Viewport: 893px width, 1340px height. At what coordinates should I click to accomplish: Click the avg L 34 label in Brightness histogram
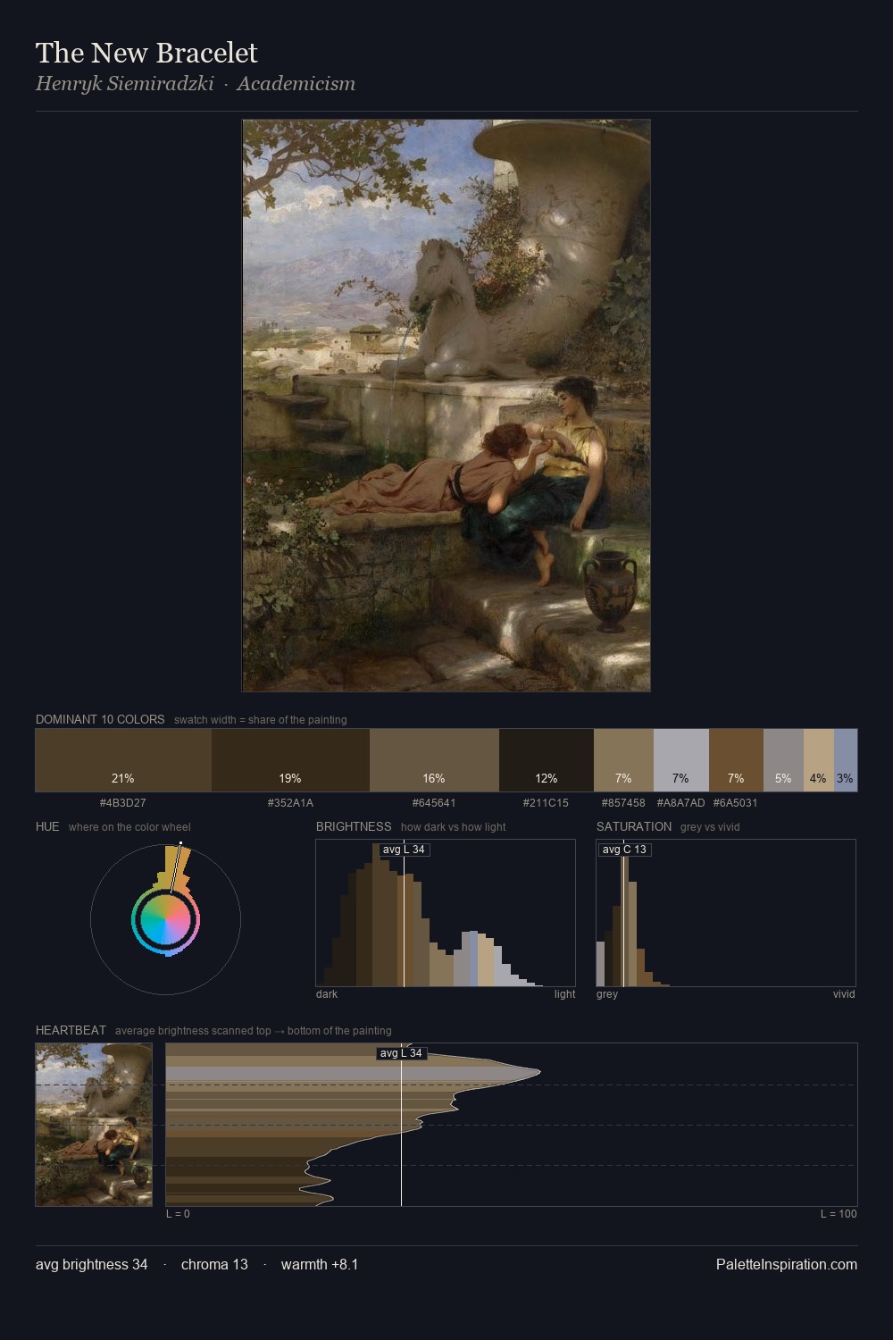(x=404, y=850)
